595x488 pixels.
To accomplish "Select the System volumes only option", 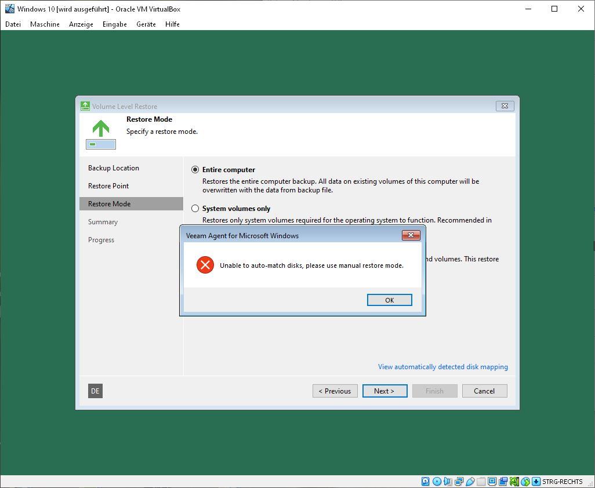I will [195, 208].
